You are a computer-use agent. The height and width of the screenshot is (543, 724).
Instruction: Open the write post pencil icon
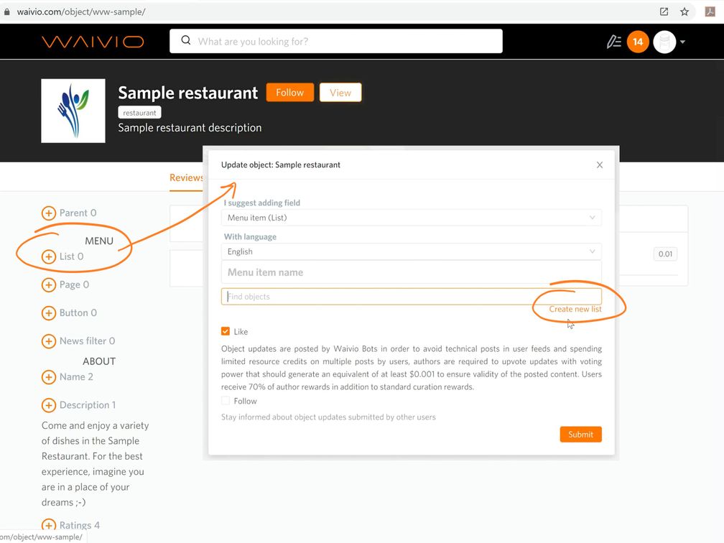point(613,42)
